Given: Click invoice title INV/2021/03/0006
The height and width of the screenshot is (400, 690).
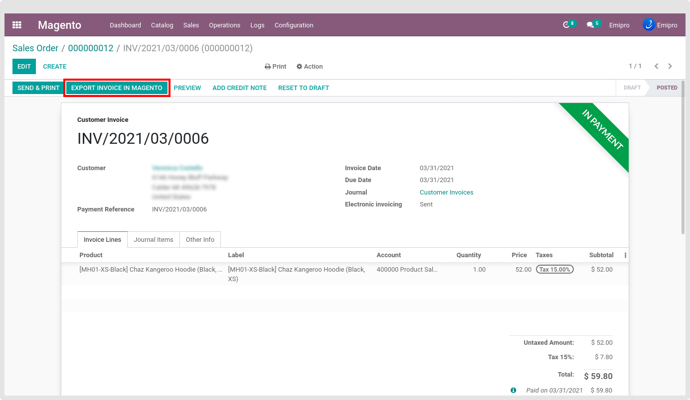Looking at the screenshot, I should [143, 138].
